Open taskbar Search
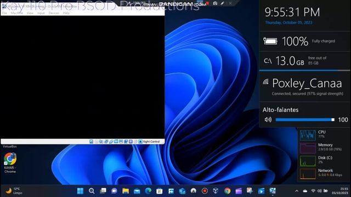351x197 pixels. (92, 191)
